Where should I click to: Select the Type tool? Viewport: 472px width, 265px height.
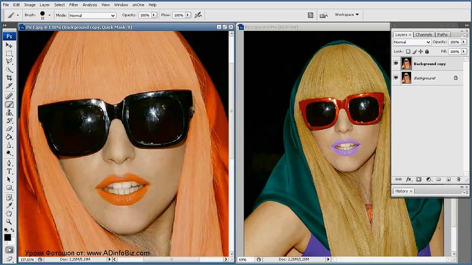coord(9,171)
